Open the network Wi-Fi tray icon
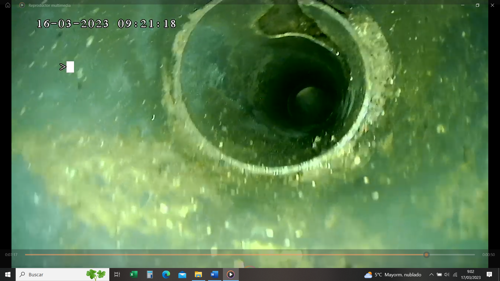500x281 pixels. (x=455, y=274)
